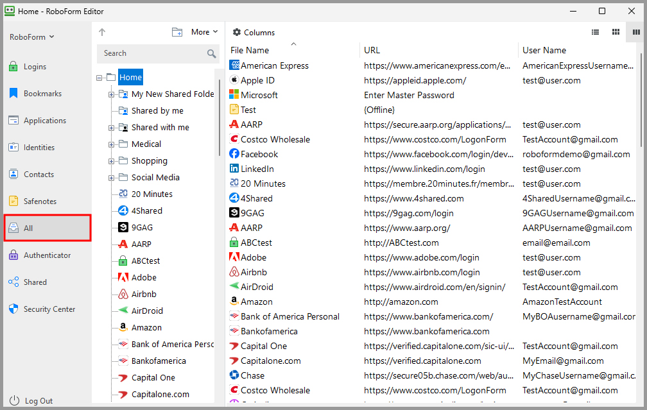The width and height of the screenshot is (647, 410).
Task: Click the Facebook icon in the file list
Action: [234, 153]
